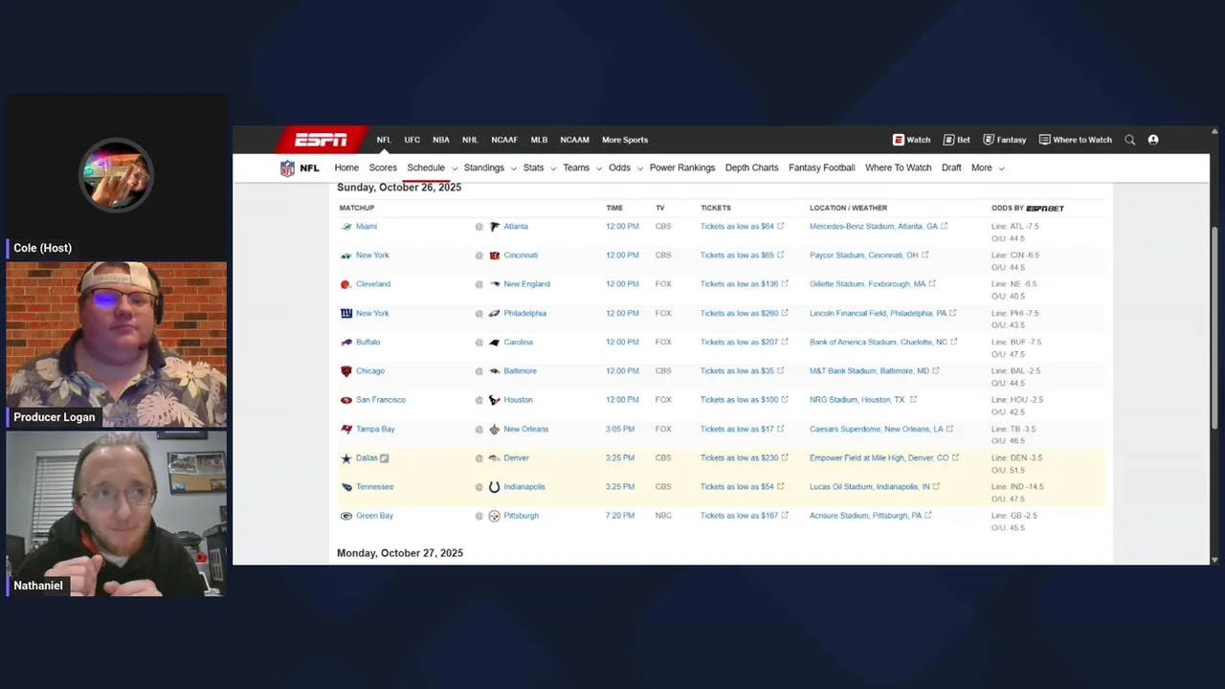The height and width of the screenshot is (689, 1225).
Task: Expand the Odds dropdown arrow
Action: (640, 168)
